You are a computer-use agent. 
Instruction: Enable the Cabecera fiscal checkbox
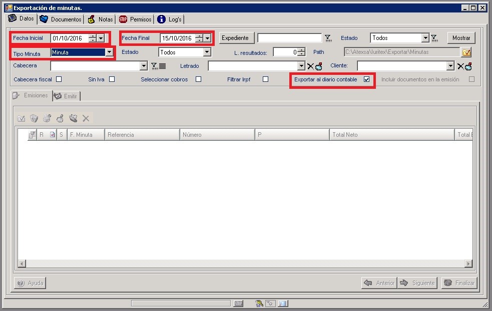click(x=59, y=79)
